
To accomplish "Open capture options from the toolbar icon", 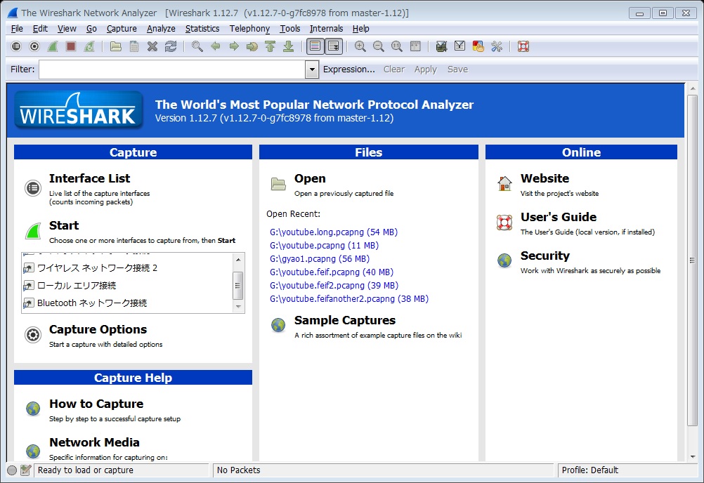I will pyautogui.click(x=34, y=46).
